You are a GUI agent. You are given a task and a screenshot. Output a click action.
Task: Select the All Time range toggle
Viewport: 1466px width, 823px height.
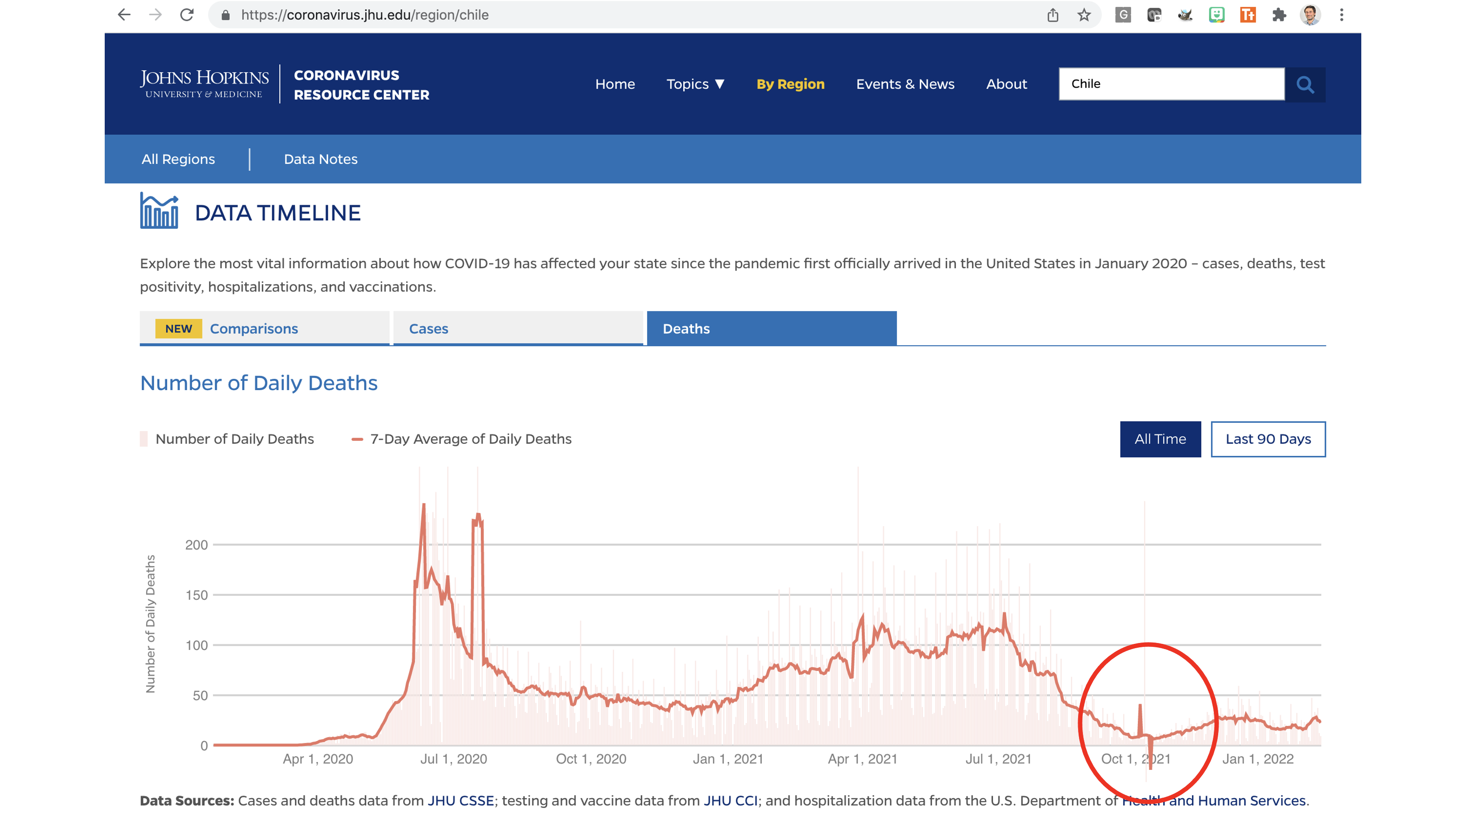(x=1161, y=439)
